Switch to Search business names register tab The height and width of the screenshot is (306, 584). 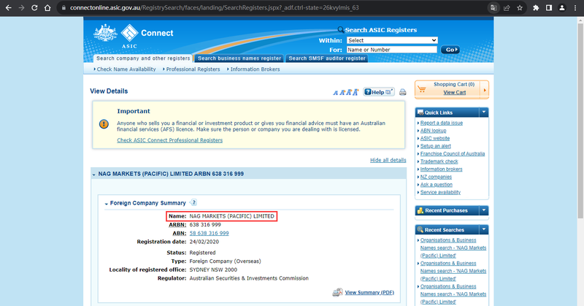click(x=239, y=58)
